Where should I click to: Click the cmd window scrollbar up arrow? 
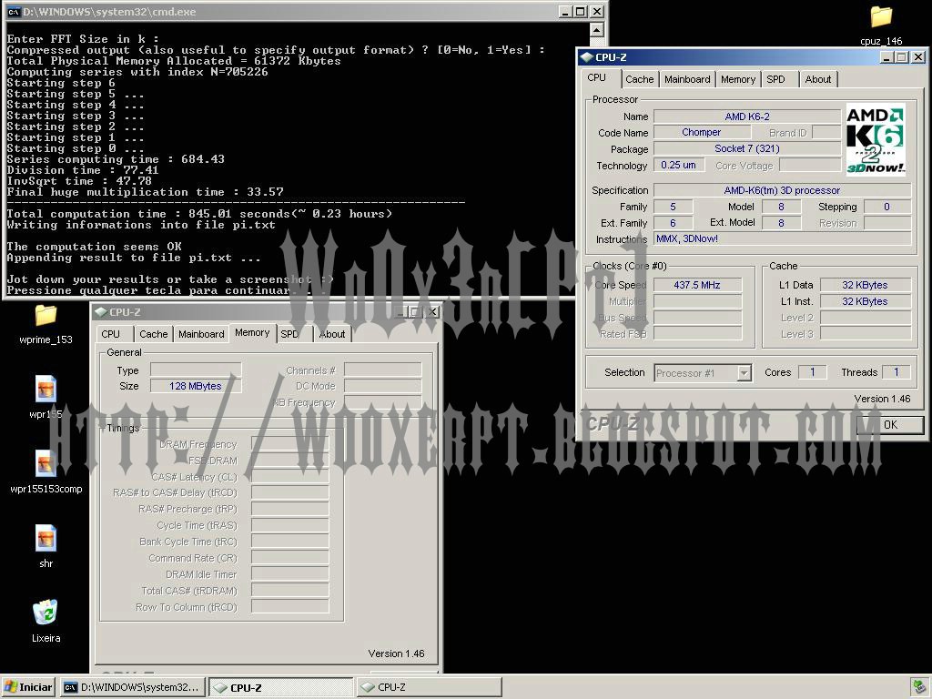pyautogui.click(x=597, y=29)
